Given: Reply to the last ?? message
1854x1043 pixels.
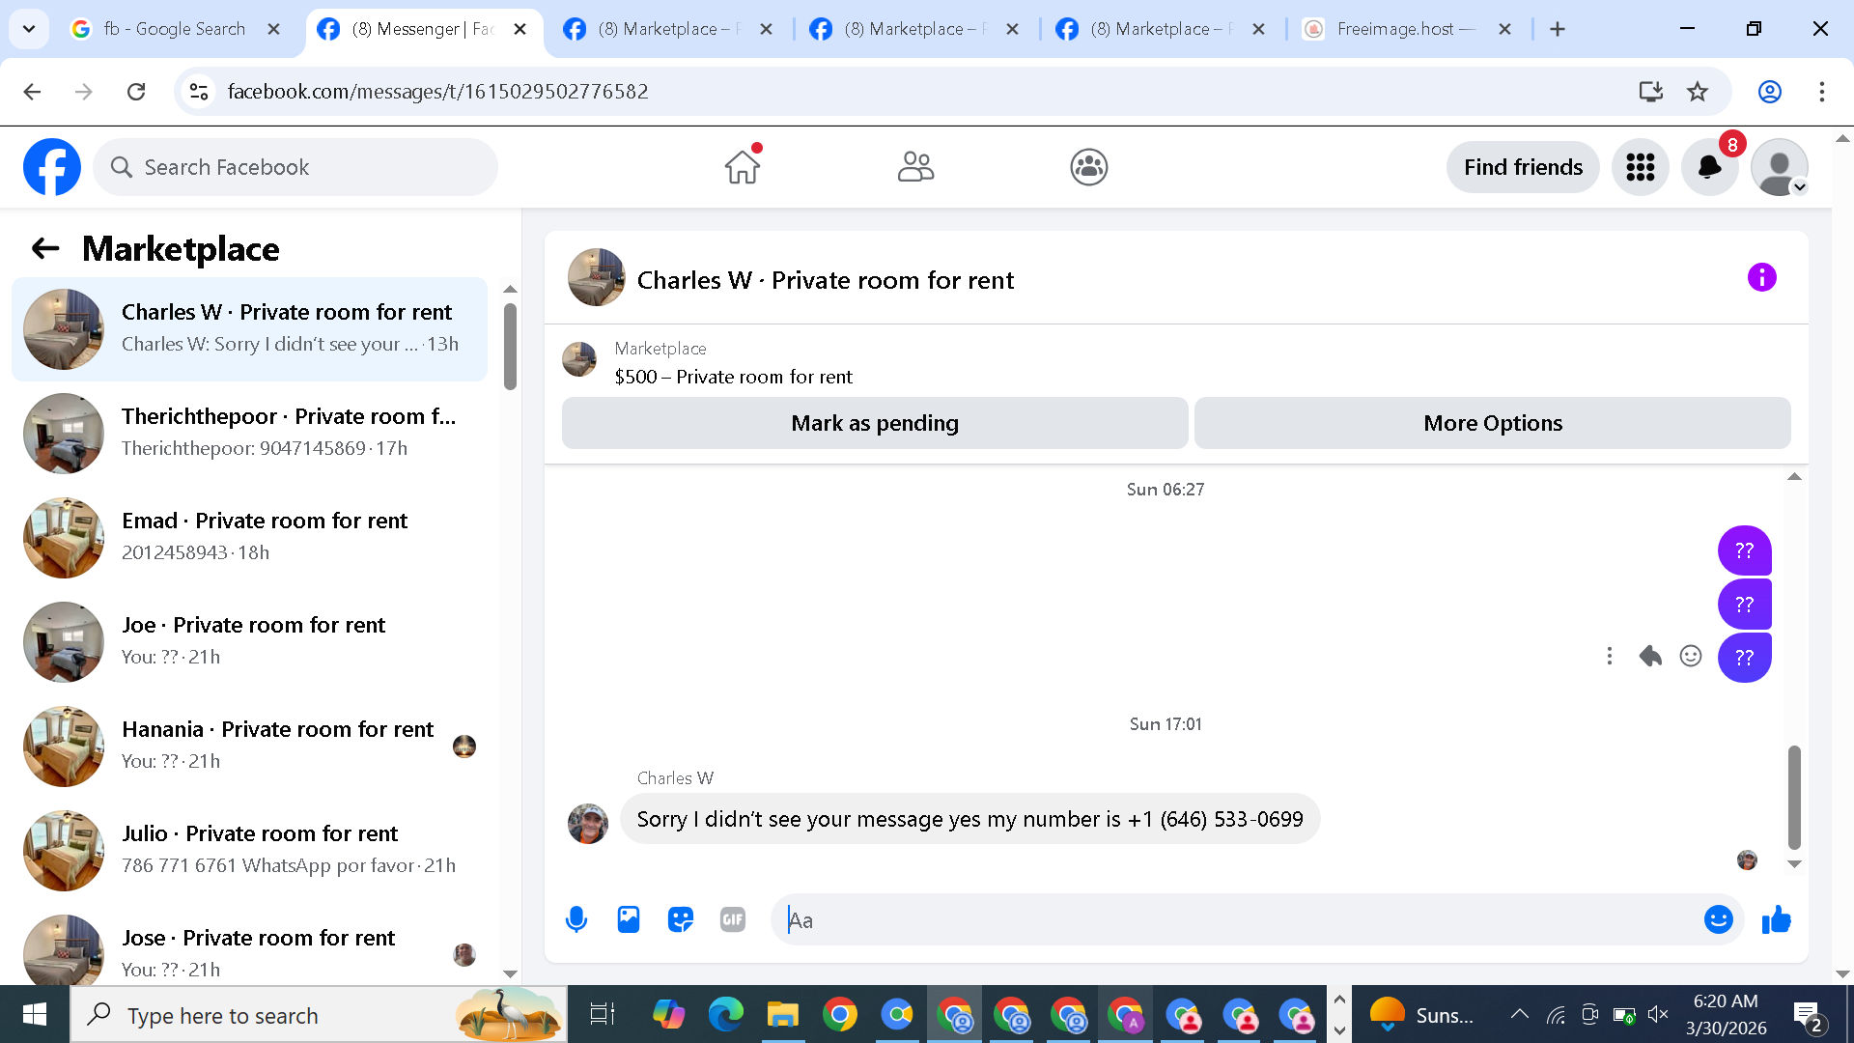Looking at the screenshot, I should click(1650, 657).
